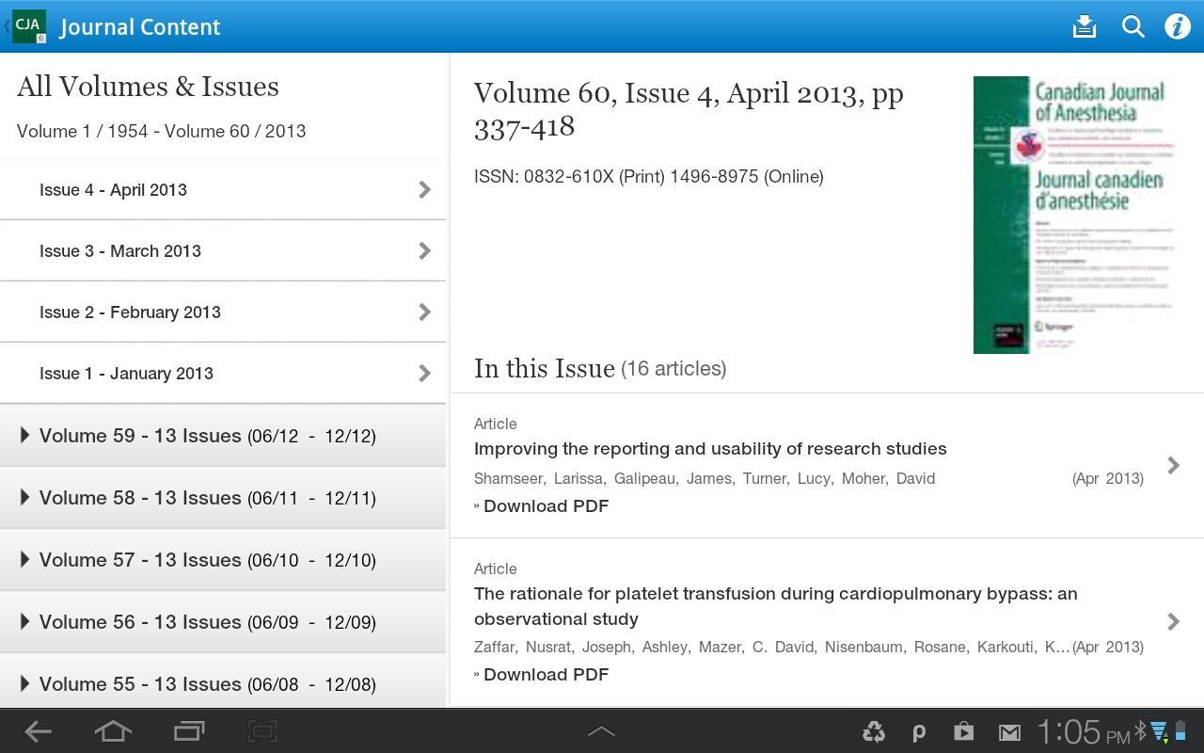The width and height of the screenshot is (1204, 753).
Task: Open Issue 3 - March 2013
Action: 223,250
